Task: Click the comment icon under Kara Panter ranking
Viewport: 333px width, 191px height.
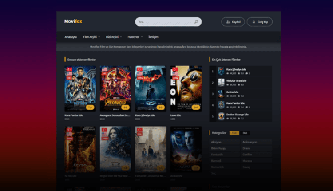Action: click(x=246, y=107)
